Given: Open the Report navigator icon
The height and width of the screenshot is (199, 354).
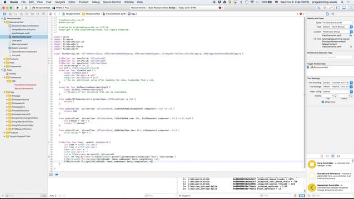Looking at the screenshot, I should 43,14.
